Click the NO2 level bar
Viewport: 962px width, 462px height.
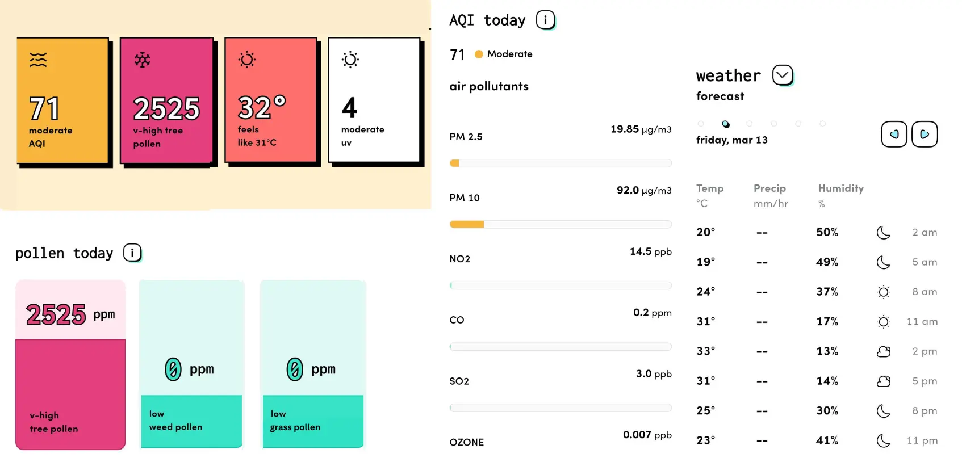561,285
